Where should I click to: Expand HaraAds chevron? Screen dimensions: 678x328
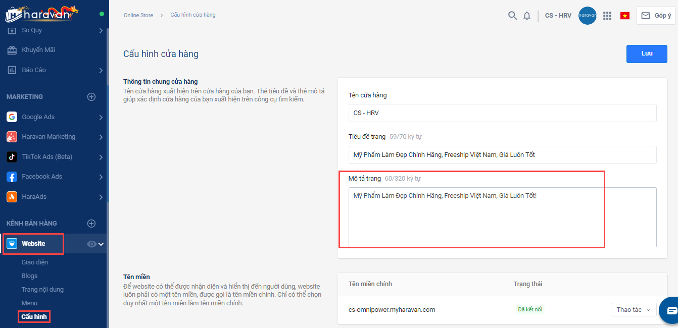pos(101,197)
